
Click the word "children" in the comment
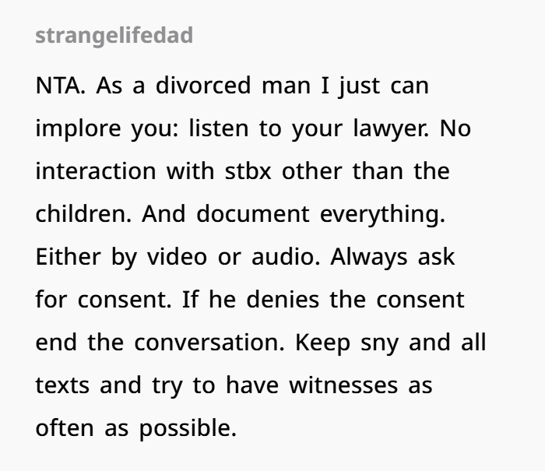point(83,213)
